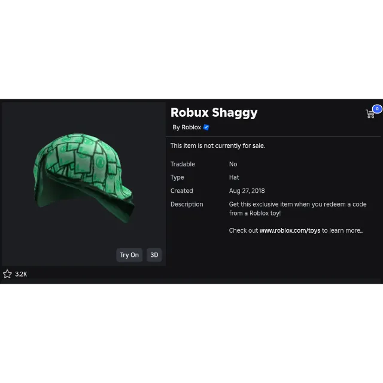Open the Roblox creator profile link

(191, 127)
